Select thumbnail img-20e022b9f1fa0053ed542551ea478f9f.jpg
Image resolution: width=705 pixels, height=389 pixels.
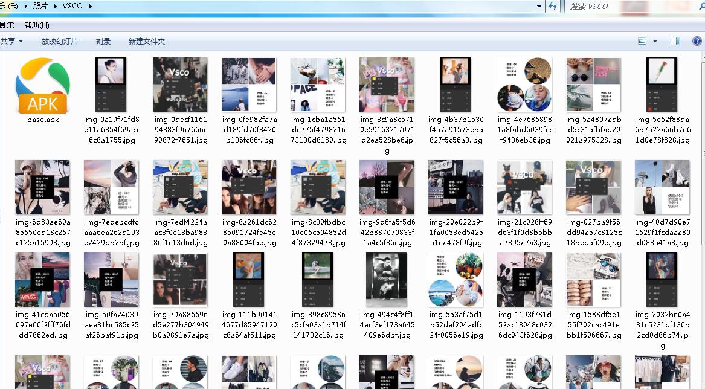(456, 187)
